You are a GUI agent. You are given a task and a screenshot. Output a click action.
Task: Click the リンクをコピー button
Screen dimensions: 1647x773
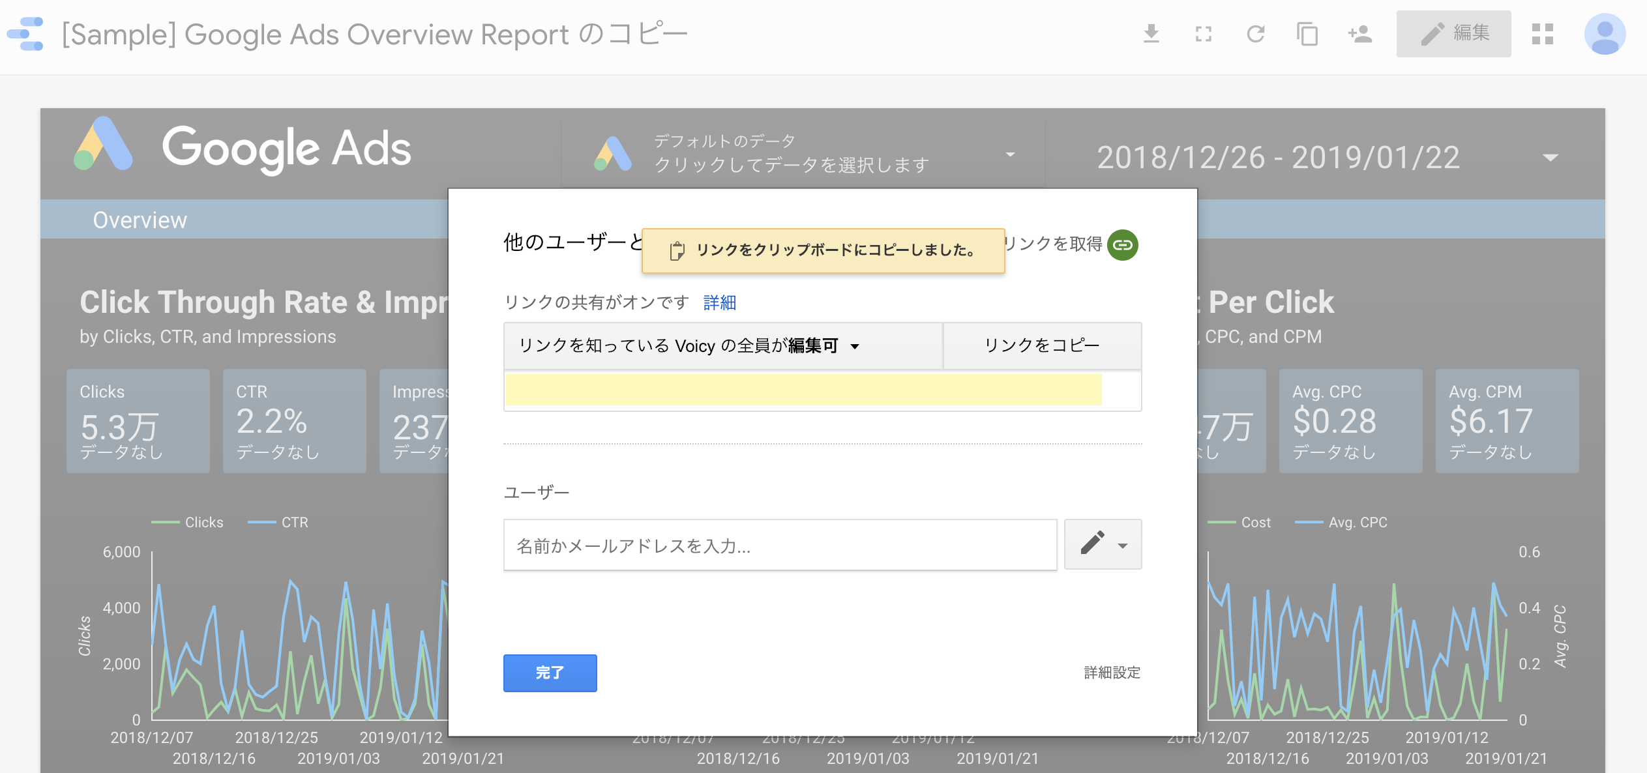(1042, 345)
